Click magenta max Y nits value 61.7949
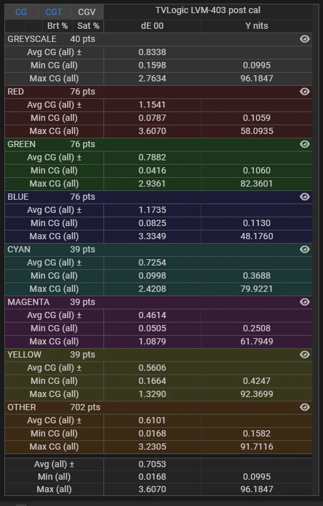This screenshot has width=323, height=506. (257, 341)
